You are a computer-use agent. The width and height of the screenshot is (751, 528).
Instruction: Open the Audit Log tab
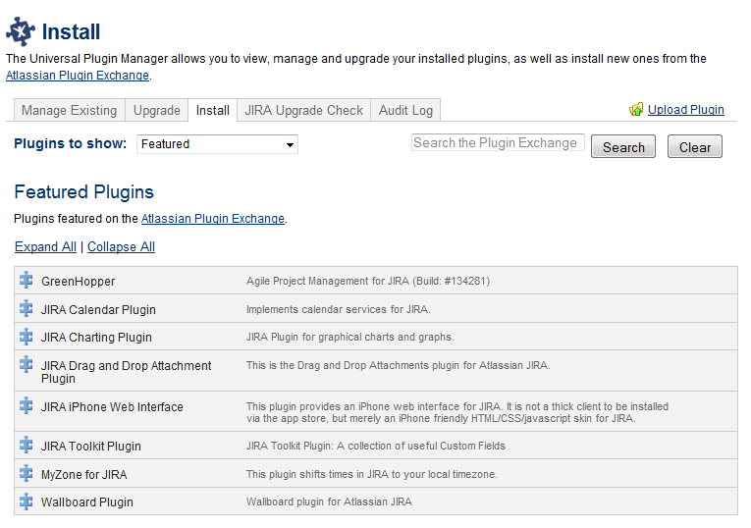tap(405, 110)
